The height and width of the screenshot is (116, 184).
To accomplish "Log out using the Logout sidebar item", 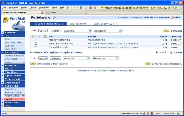I will [14, 99].
